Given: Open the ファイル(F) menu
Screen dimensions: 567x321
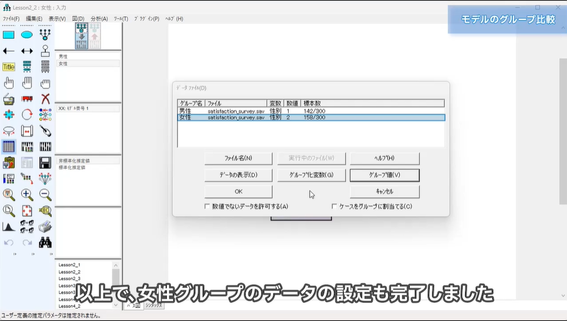Looking at the screenshot, I should coord(11,19).
